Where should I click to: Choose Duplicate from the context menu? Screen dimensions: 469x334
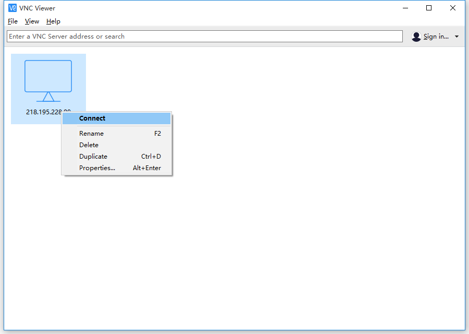117,157
